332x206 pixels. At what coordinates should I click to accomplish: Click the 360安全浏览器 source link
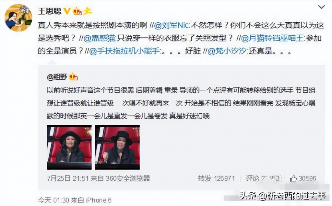(x=128, y=178)
